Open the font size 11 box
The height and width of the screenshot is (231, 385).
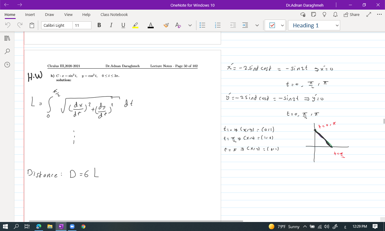pyautogui.click(x=82, y=25)
